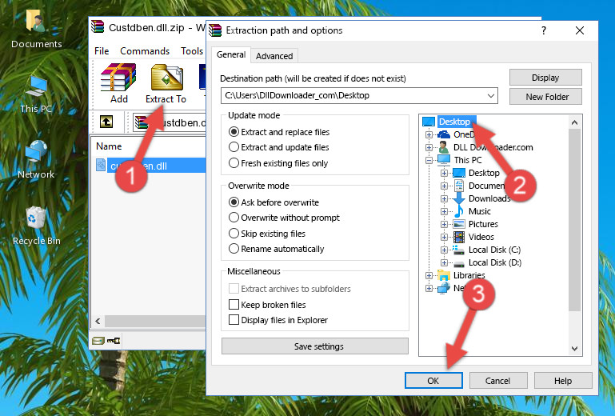Screen dimensions: 615x416
Task: Click the Extract To toolbar icon
Action: (166, 84)
